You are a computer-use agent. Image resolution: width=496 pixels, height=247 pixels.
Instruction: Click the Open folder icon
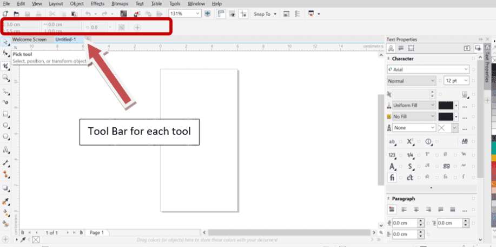[17, 13]
